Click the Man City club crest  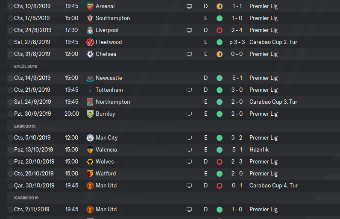click(90, 138)
